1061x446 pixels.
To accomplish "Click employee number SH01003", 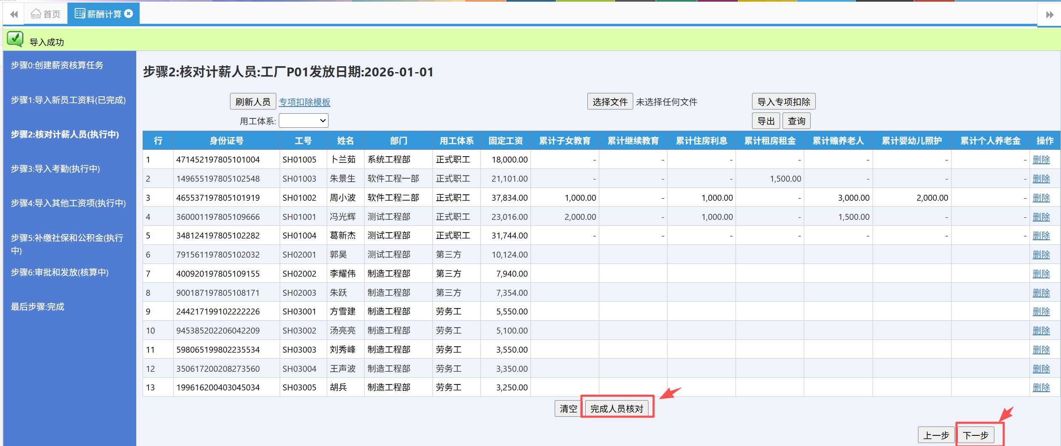I will click(299, 179).
